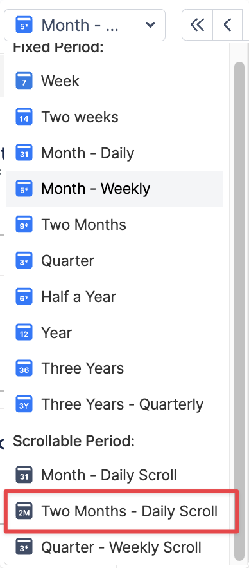
Task: Click the Three Years 36 icon
Action: click(x=24, y=368)
